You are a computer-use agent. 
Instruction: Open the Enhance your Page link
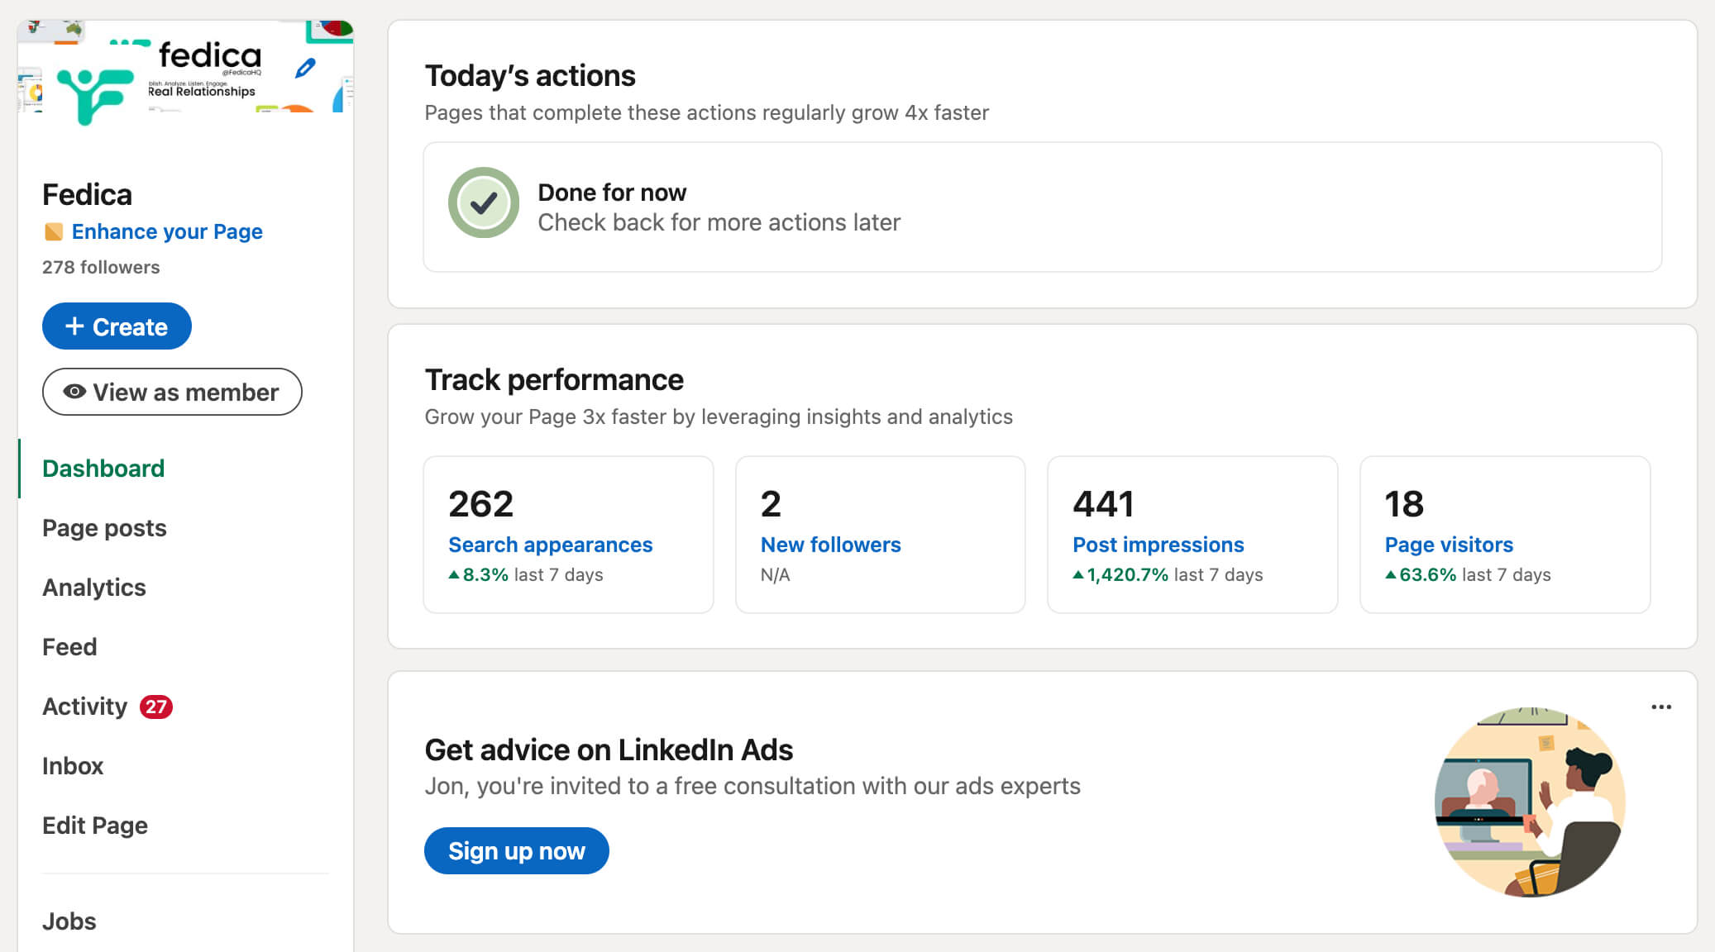pyautogui.click(x=167, y=231)
